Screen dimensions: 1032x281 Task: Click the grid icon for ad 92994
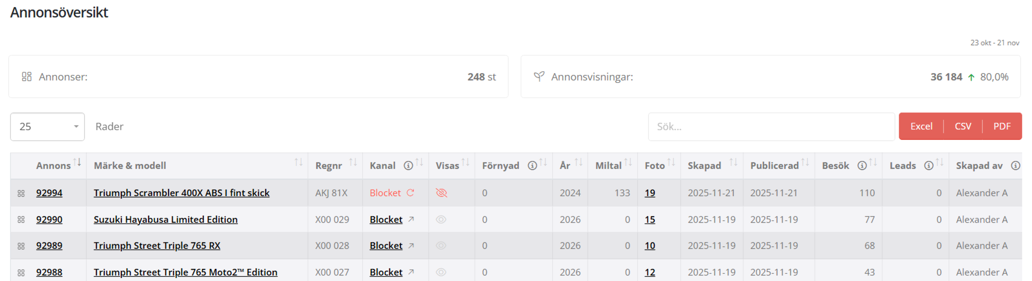[21, 194]
